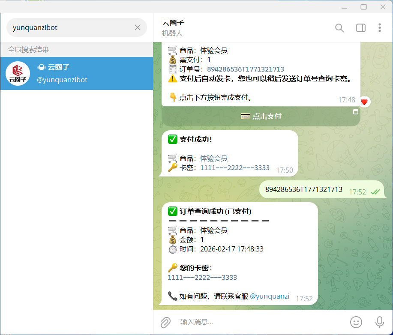
Task: Click the 云圈子 bot avatar
Action: (x=18, y=73)
